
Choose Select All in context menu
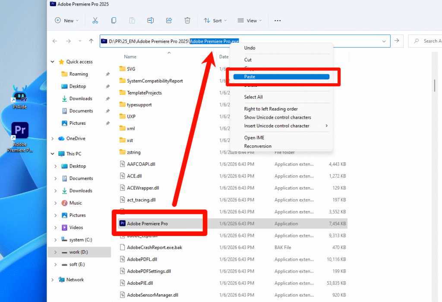coord(253,97)
